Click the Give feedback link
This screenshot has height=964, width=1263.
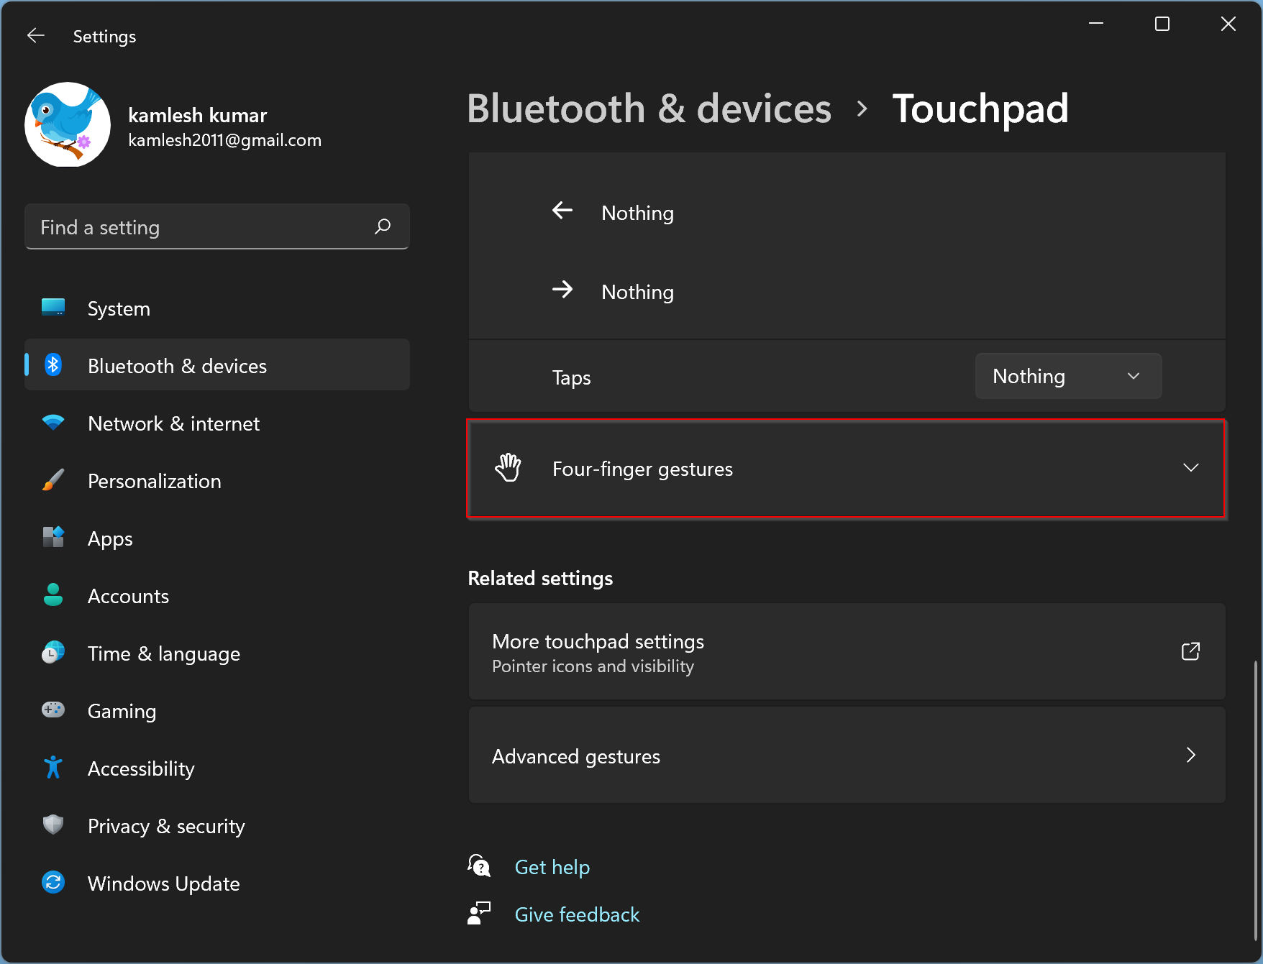coord(577,914)
